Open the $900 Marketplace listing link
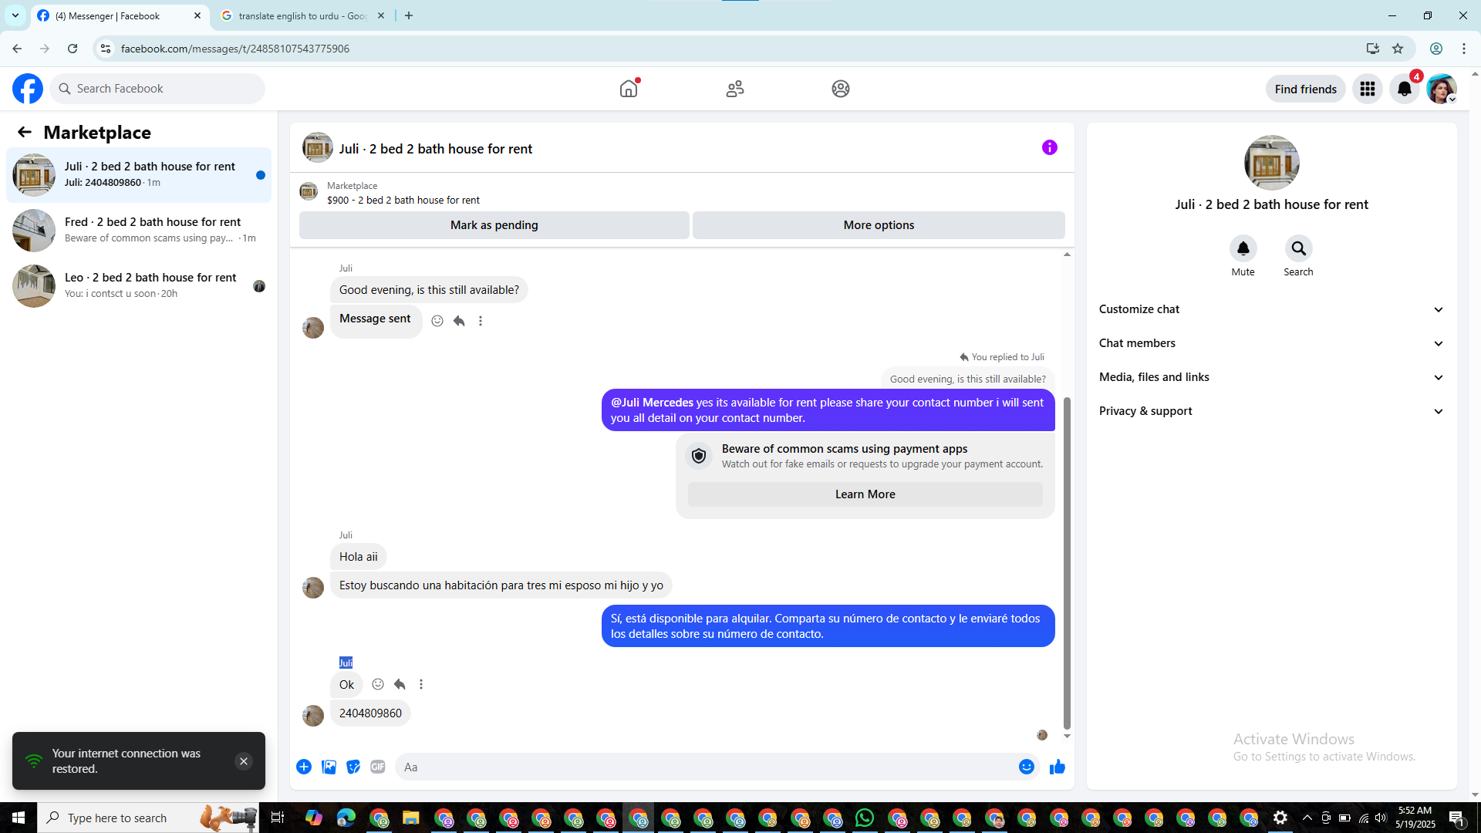 pyautogui.click(x=403, y=200)
